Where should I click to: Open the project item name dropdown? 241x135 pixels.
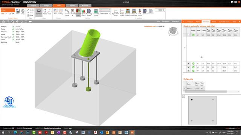8,10
